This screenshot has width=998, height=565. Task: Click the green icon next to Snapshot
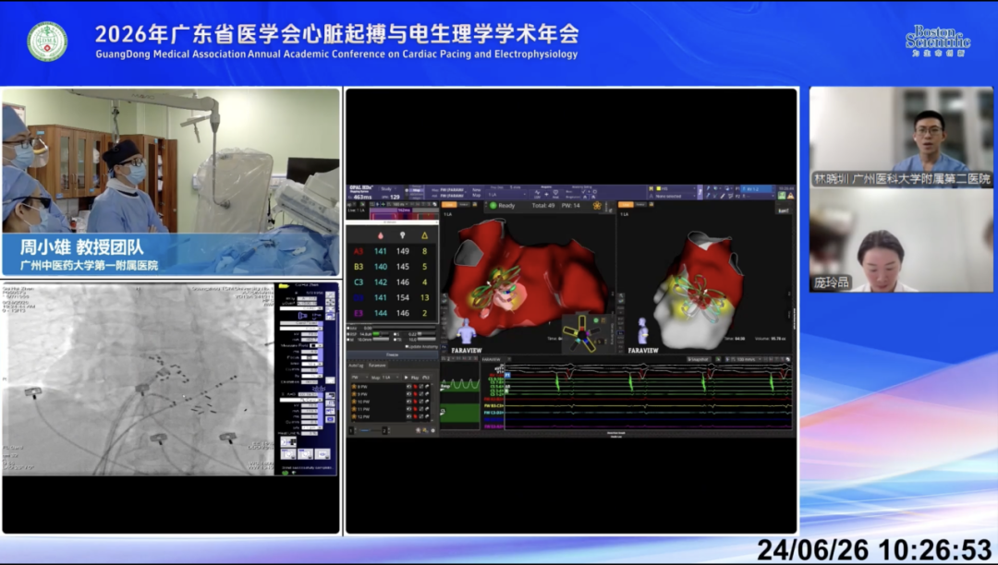click(x=718, y=359)
